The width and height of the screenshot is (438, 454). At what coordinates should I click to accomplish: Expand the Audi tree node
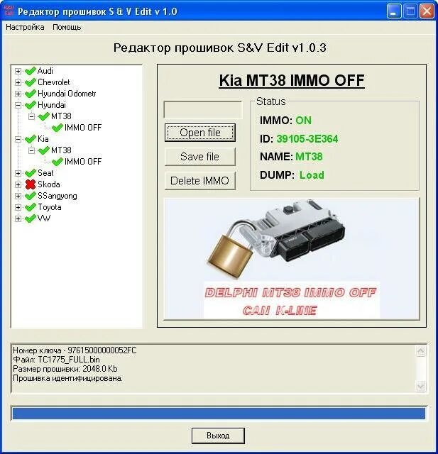18,71
